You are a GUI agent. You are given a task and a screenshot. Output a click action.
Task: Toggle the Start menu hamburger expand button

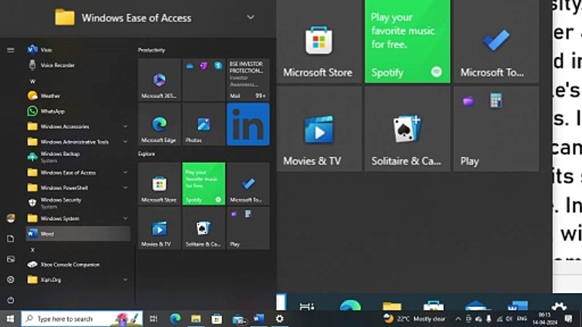point(10,50)
